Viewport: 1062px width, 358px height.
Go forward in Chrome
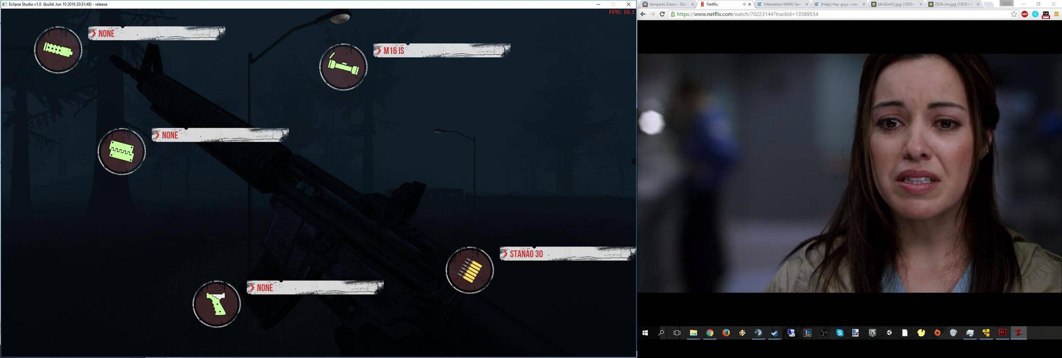click(x=652, y=14)
